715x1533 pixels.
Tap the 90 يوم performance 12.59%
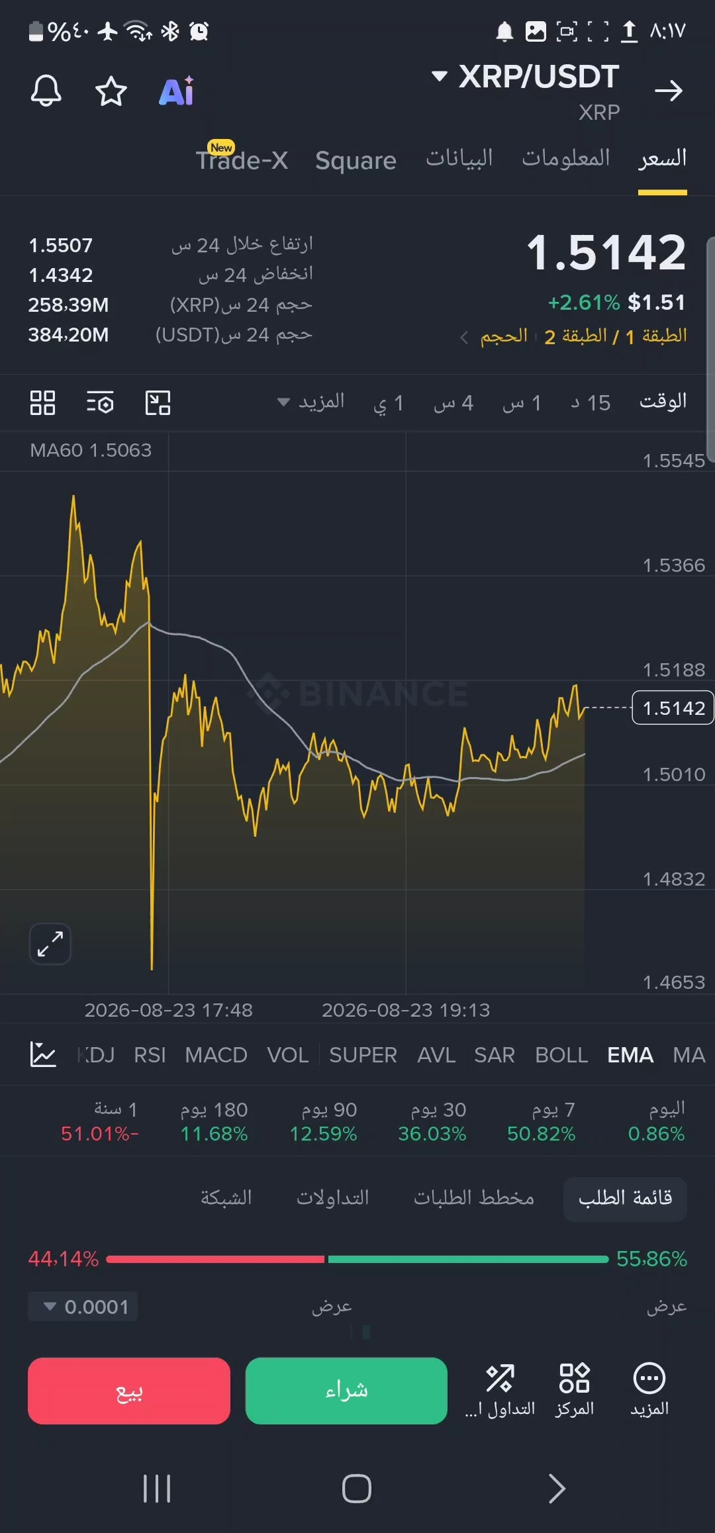[323, 1134]
